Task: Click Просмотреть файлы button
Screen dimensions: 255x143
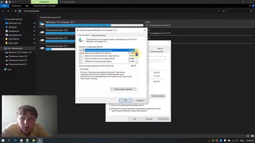Action: 123,89
